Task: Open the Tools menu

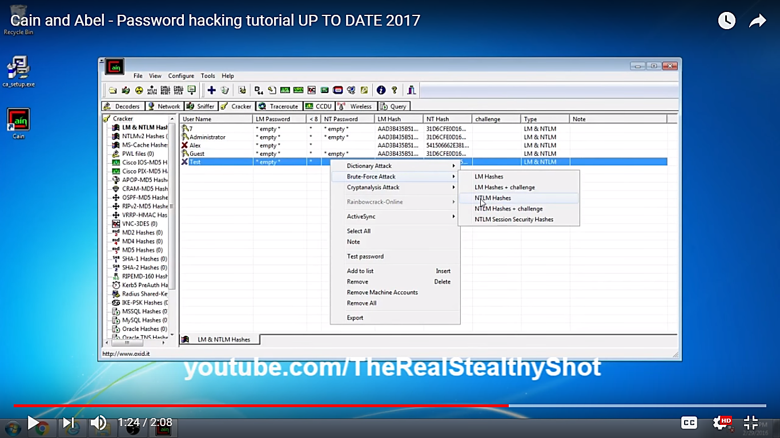Action: [208, 76]
